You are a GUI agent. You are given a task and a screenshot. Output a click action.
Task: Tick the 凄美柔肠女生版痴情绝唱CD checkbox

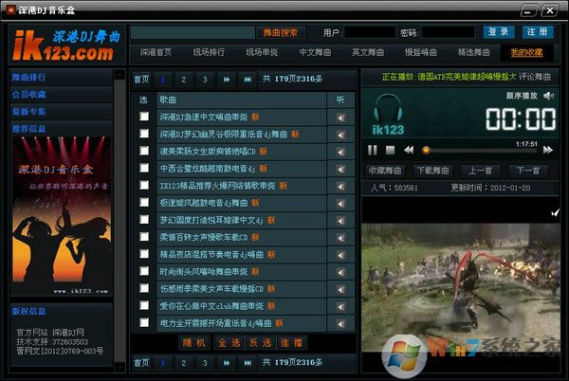click(144, 151)
